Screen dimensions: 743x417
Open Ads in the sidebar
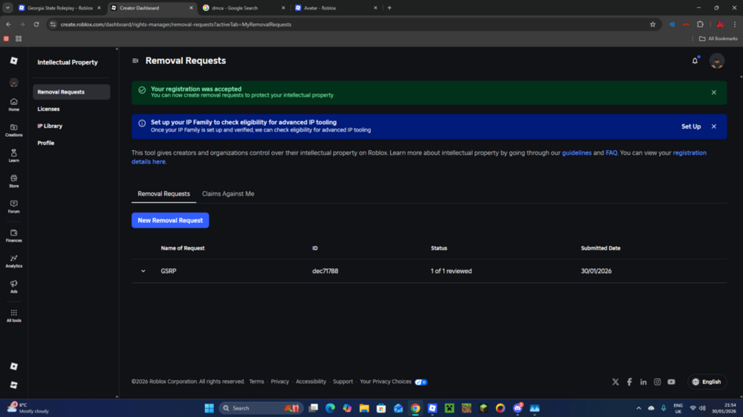[13, 287]
